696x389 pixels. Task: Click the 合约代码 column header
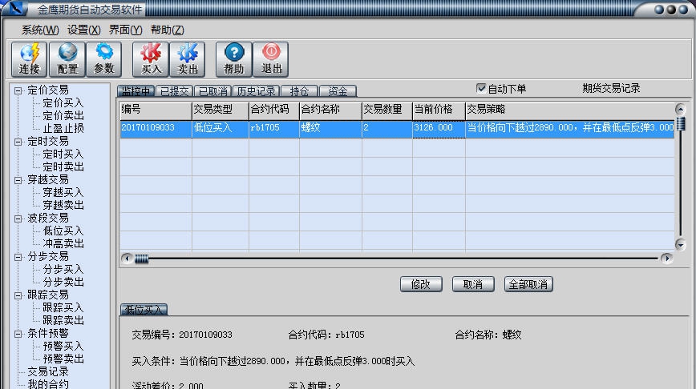274,110
